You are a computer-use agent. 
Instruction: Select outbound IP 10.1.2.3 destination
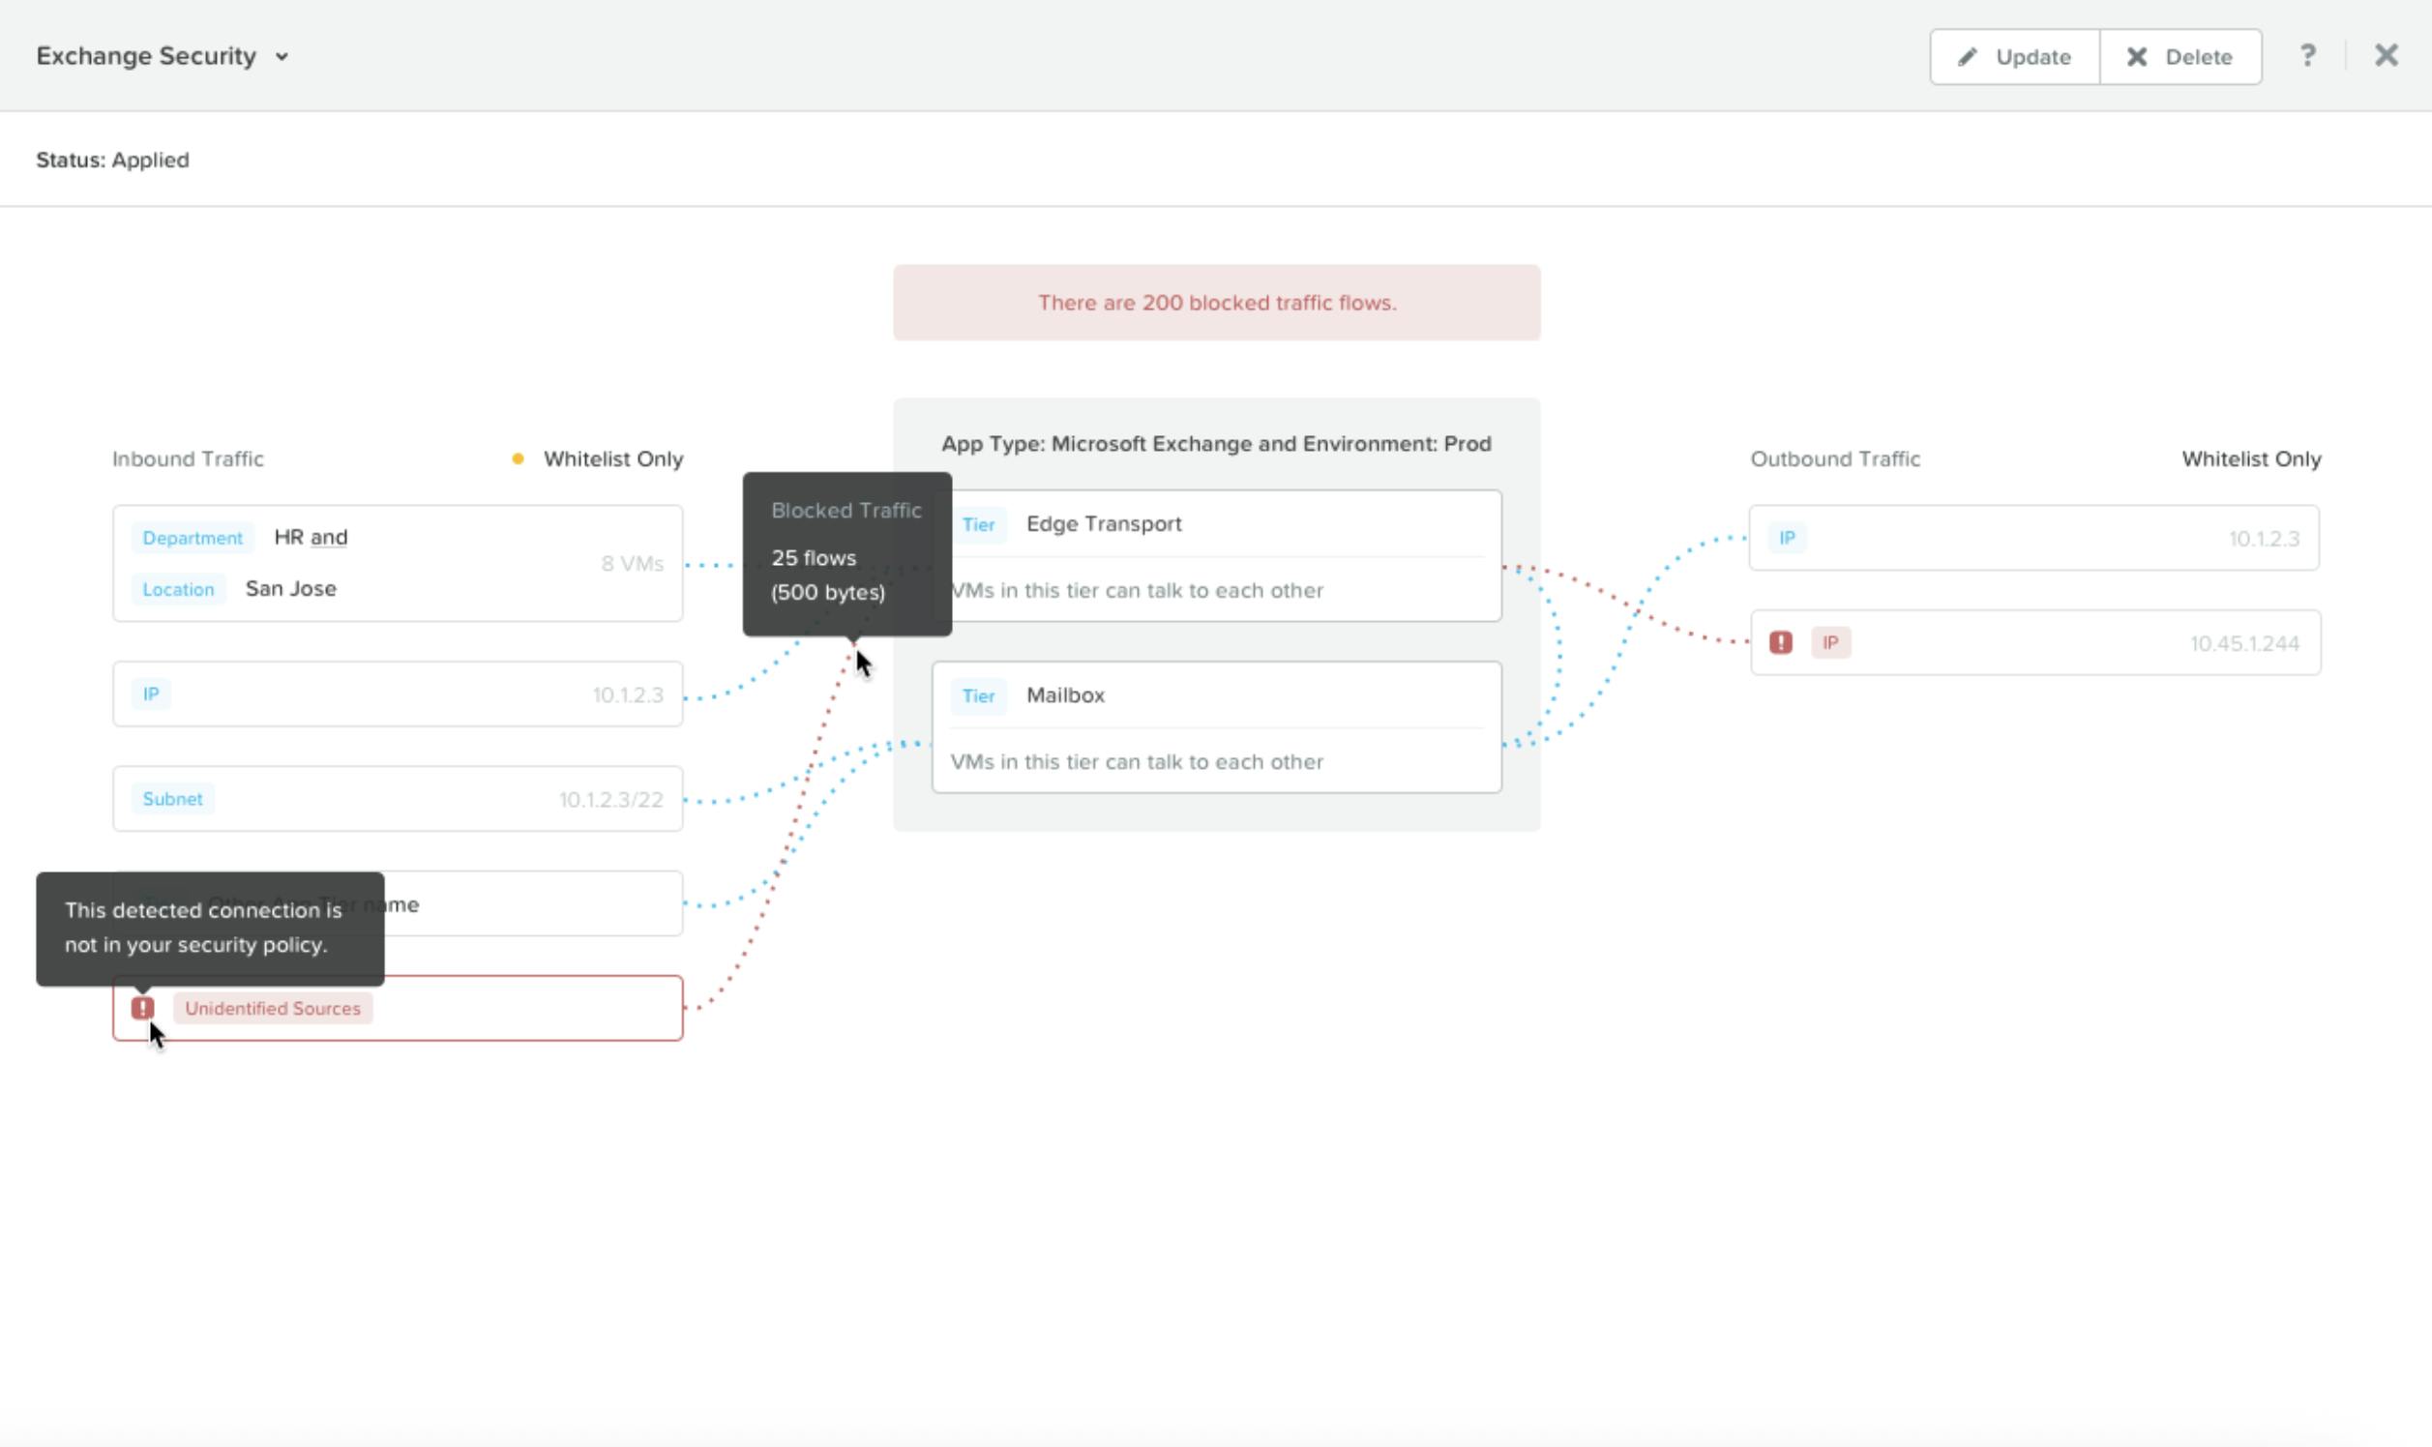tap(2033, 538)
